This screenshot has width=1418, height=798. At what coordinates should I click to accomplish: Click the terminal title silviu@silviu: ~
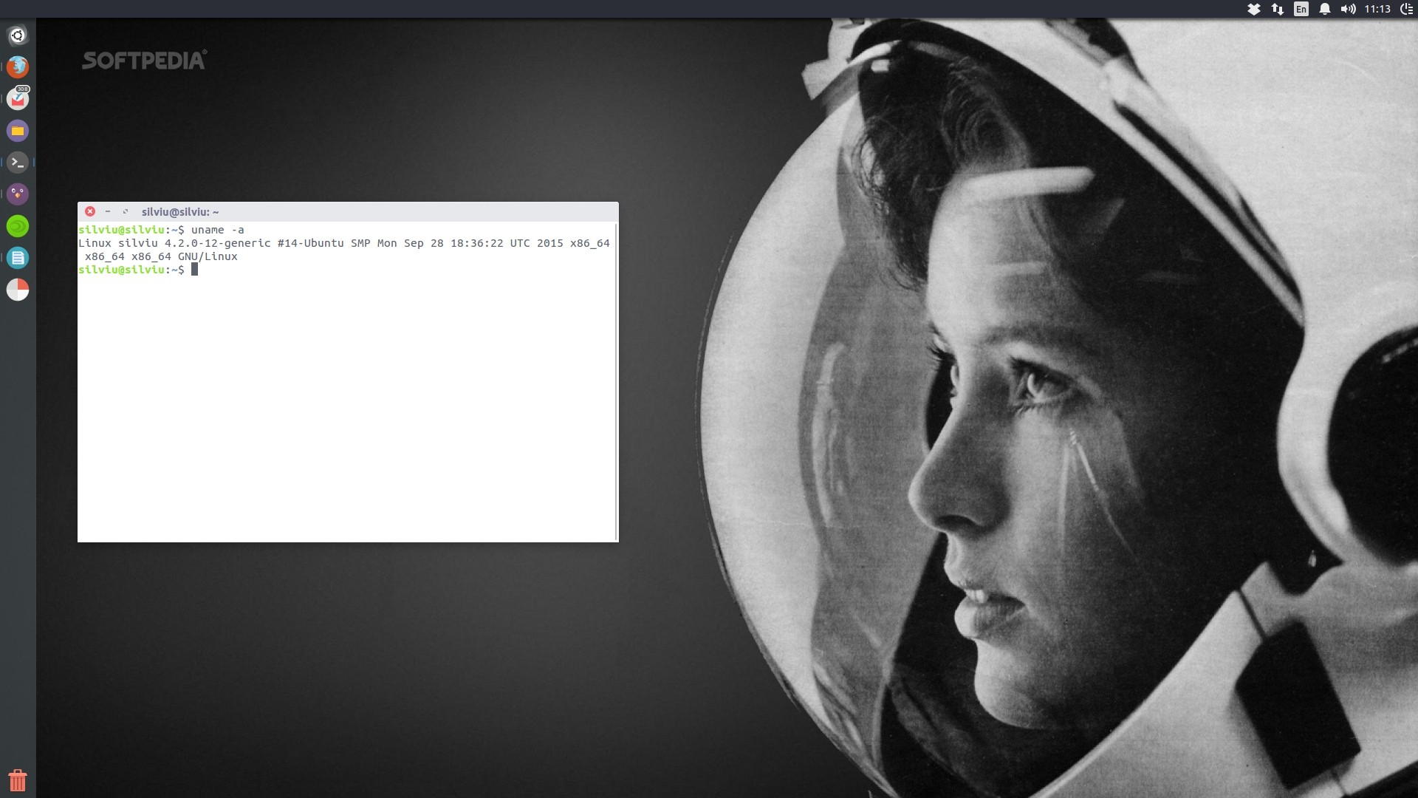coord(180,212)
